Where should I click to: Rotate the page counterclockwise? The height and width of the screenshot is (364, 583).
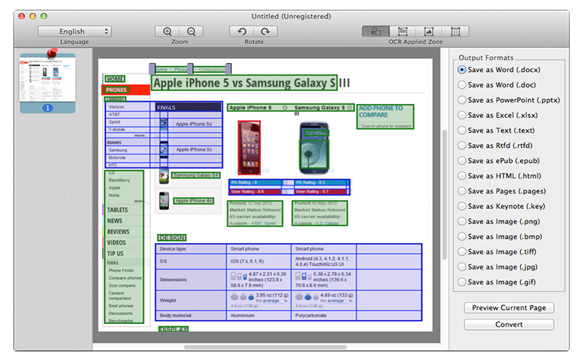[242, 31]
